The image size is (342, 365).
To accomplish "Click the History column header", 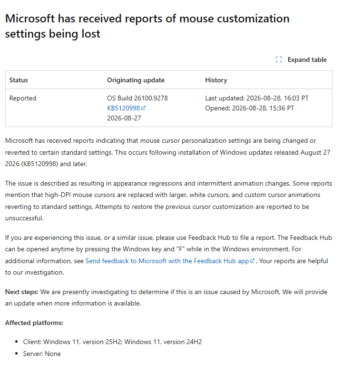I will coord(216,80).
